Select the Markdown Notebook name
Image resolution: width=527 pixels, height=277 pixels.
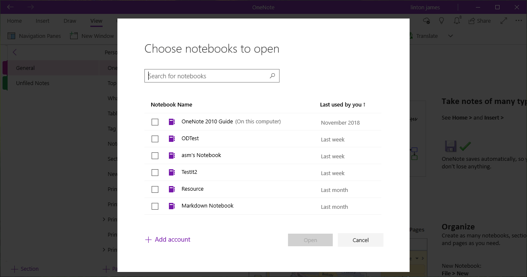(x=207, y=205)
